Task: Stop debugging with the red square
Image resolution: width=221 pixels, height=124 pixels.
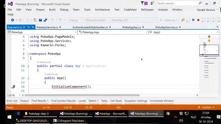Action: point(198,20)
